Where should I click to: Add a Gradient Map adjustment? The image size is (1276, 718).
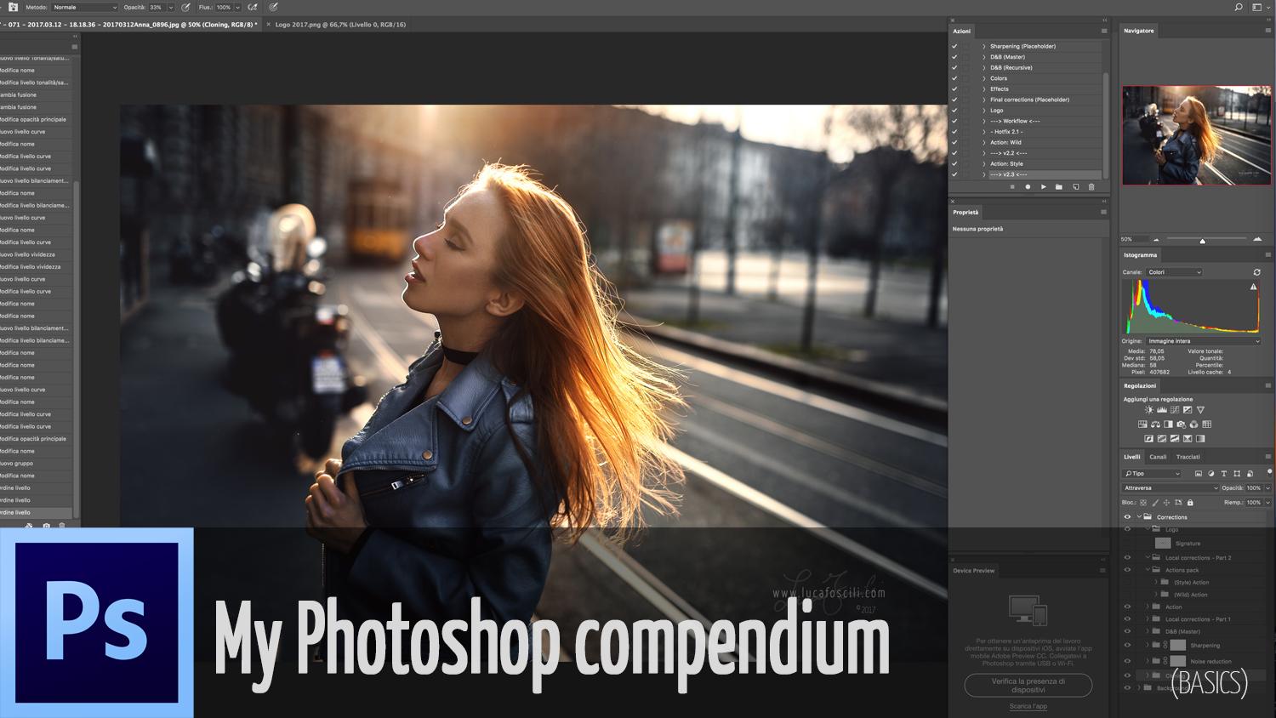1200,439
